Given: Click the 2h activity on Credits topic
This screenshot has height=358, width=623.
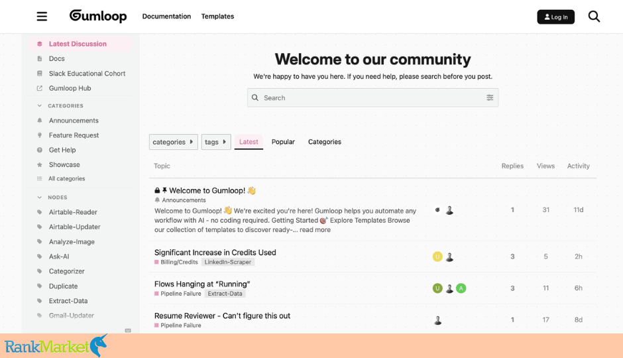Looking at the screenshot, I should point(578,257).
